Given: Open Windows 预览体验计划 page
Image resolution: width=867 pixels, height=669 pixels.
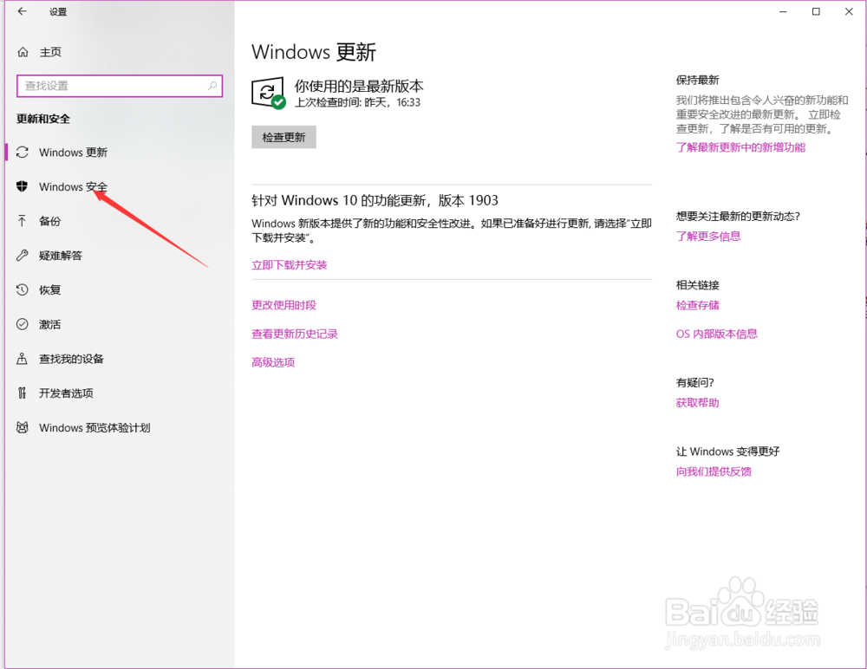Looking at the screenshot, I should pos(120,427).
